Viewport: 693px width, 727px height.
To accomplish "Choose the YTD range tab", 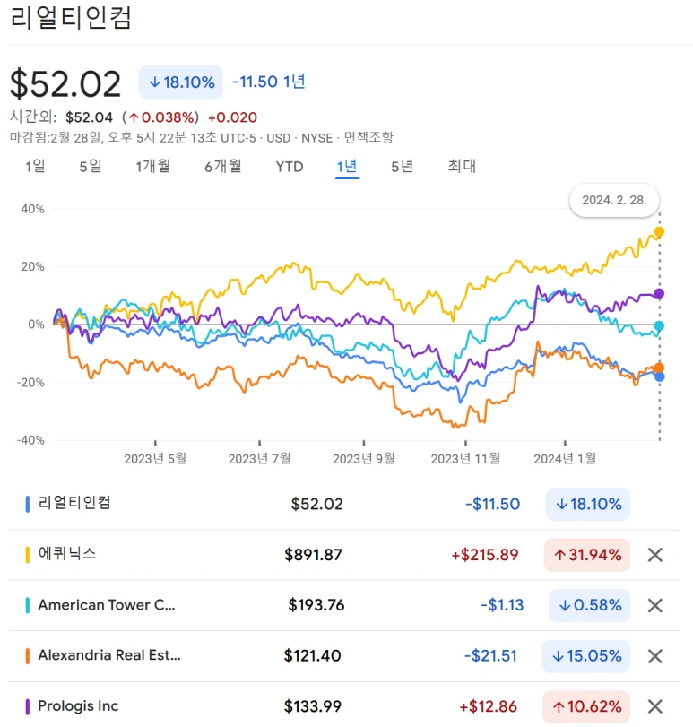I will click(290, 167).
